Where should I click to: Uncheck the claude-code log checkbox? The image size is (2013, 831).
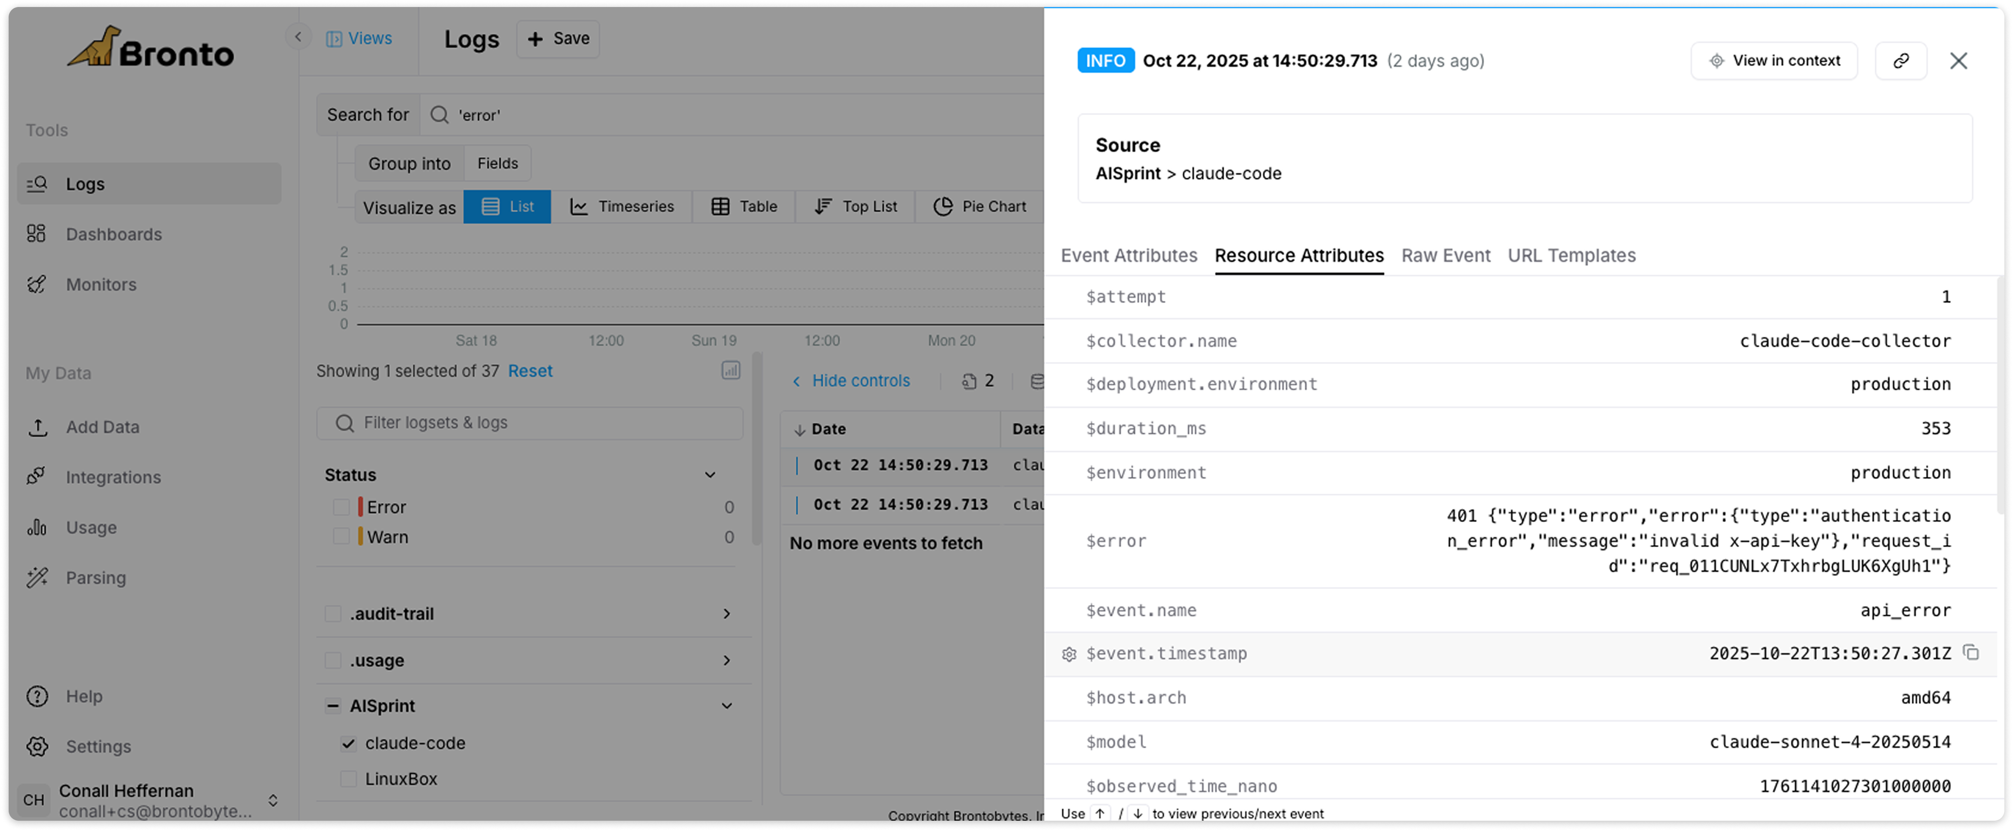[349, 743]
